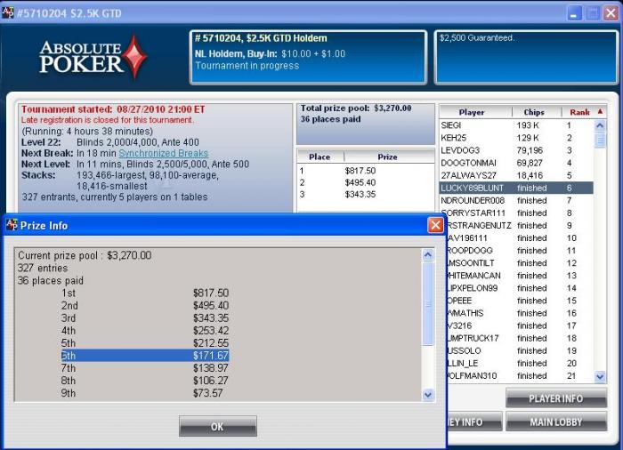This screenshot has height=450, width=623.
Task: Select the 3rd place $343.35 entry
Action: (145, 318)
